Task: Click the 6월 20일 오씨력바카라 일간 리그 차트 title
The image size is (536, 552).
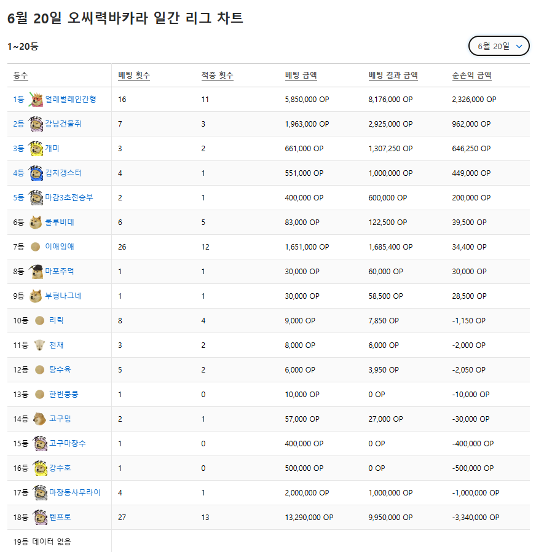Action: point(125,18)
